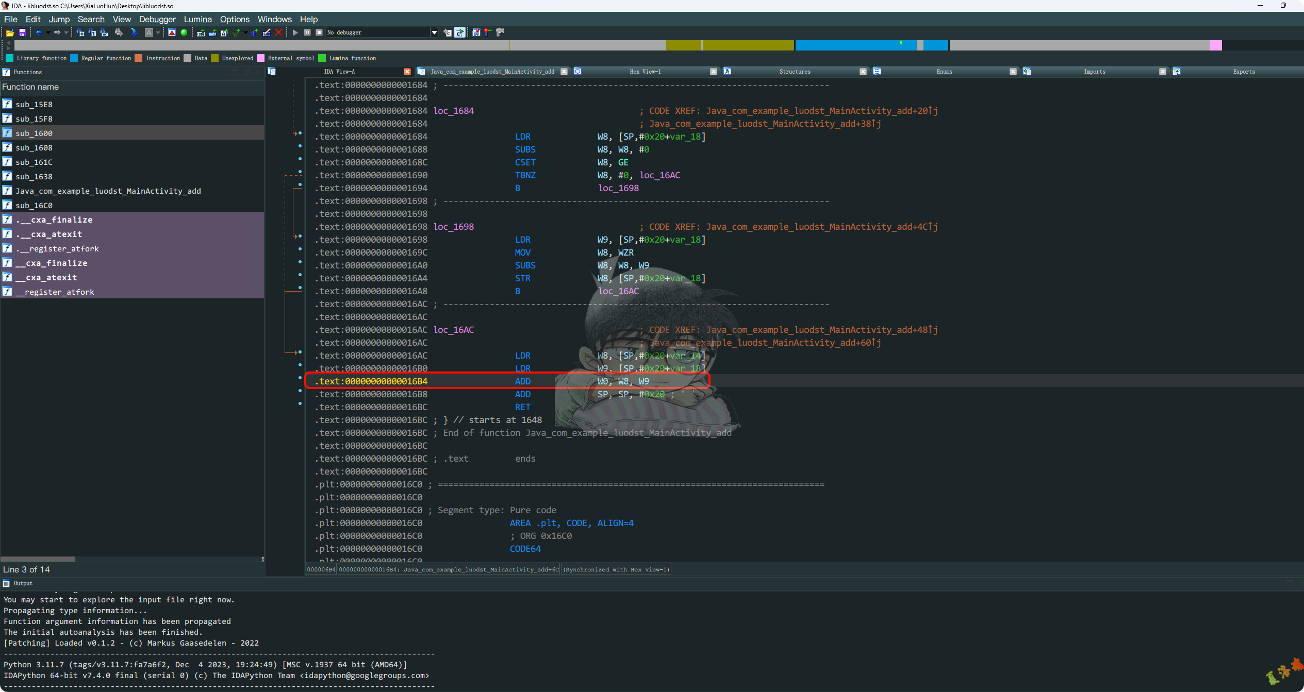1304x692 pixels.
Task: Click the green circle toolbar icon
Action: pos(184,32)
